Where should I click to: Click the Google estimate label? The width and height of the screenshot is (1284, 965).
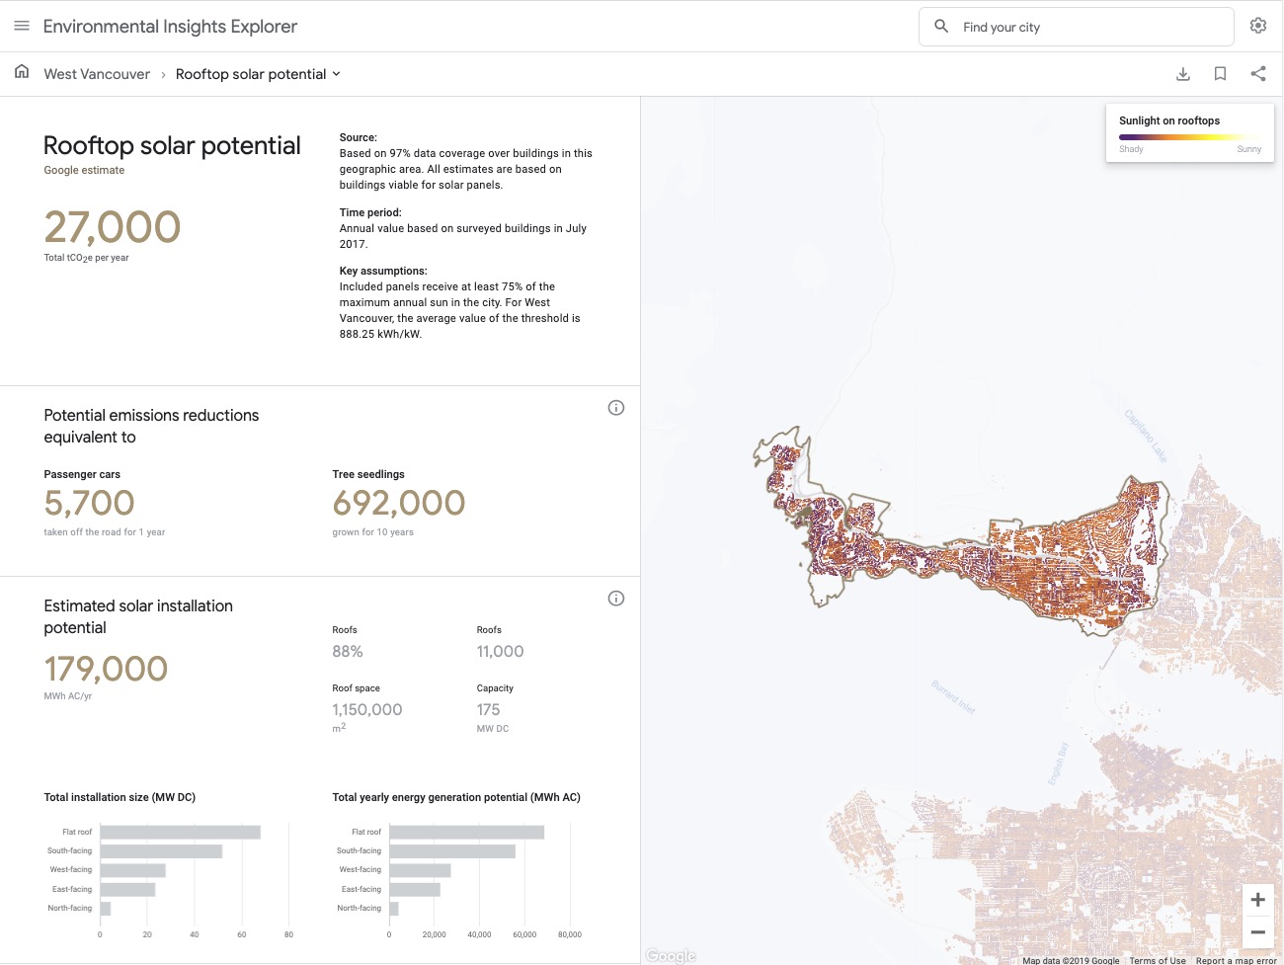pyautogui.click(x=84, y=170)
